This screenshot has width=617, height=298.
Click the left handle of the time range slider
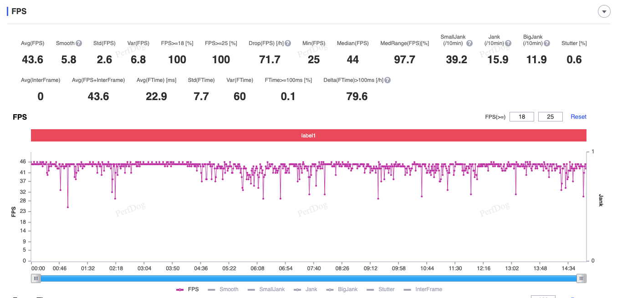point(36,278)
